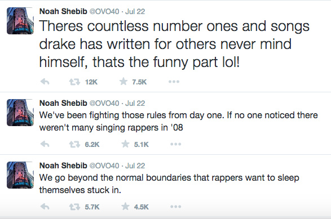331x219 pixels.
Task: View the avatar thumbnail of the first tweet
Action: 20,21
